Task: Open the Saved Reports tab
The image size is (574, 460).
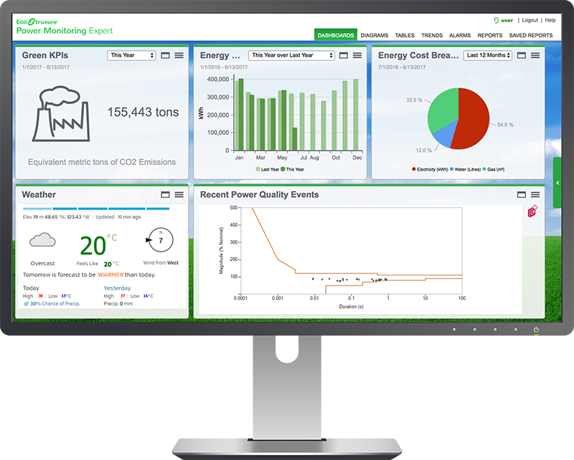Action: click(531, 35)
